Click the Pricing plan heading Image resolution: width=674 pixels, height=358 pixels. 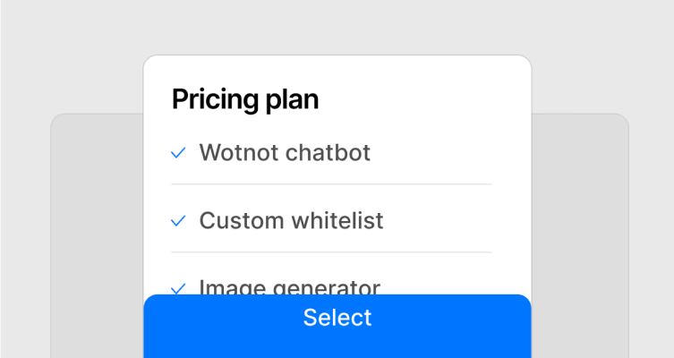[x=245, y=100]
